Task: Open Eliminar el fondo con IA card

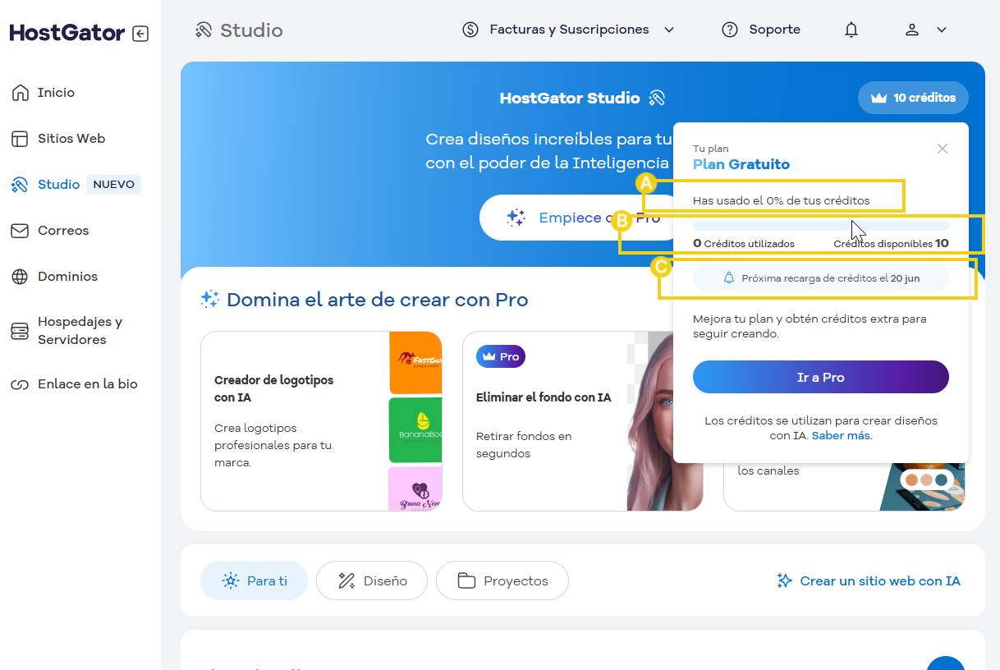Action: (x=583, y=421)
